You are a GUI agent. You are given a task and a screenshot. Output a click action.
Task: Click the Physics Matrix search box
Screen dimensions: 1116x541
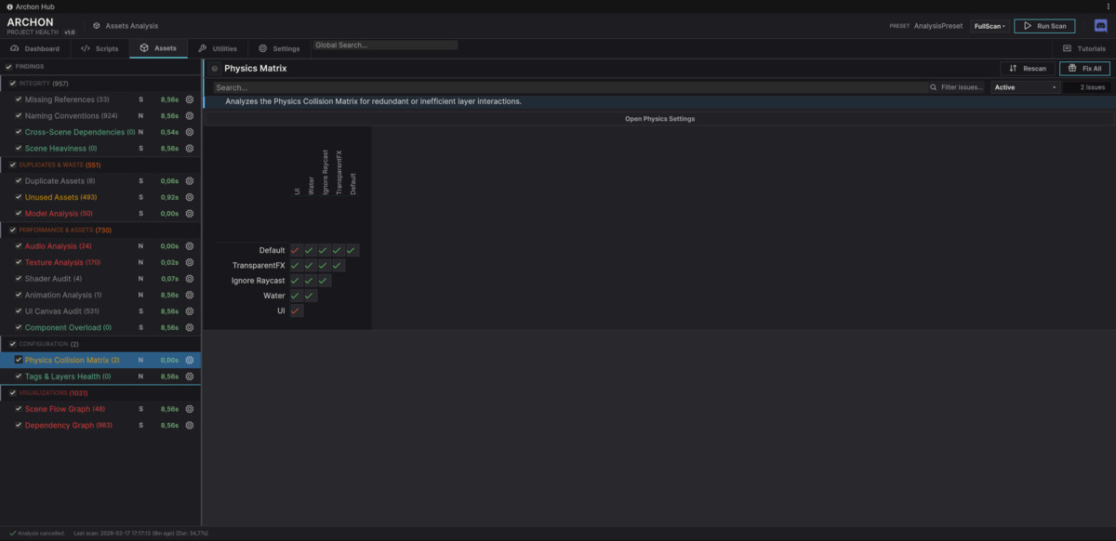[569, 87]
